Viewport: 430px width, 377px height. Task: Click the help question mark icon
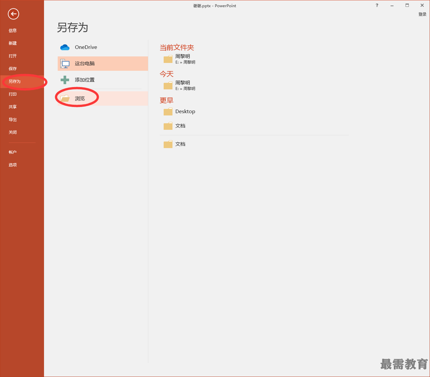(x=377, y=5)
